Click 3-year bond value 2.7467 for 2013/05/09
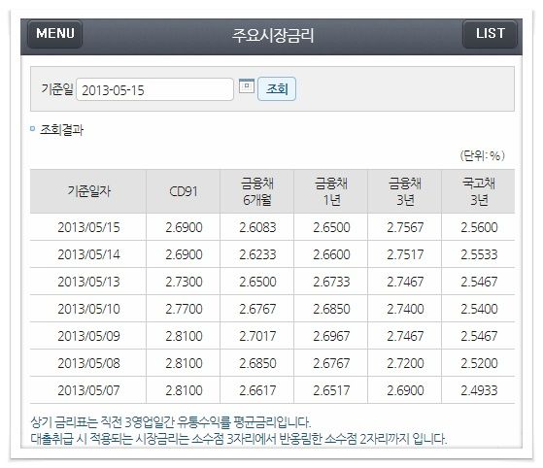This screenshot has width=543, height=468. [405, 336]
